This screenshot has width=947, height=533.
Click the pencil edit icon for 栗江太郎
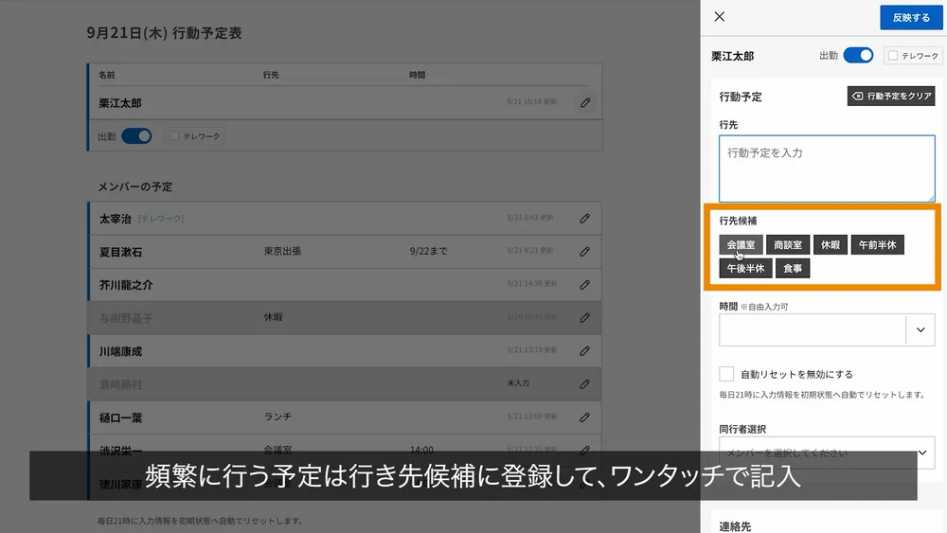coord(585,102)
